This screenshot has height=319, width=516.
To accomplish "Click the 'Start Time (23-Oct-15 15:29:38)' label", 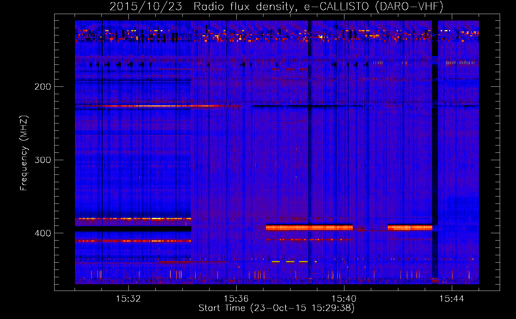I will [276, 308].
